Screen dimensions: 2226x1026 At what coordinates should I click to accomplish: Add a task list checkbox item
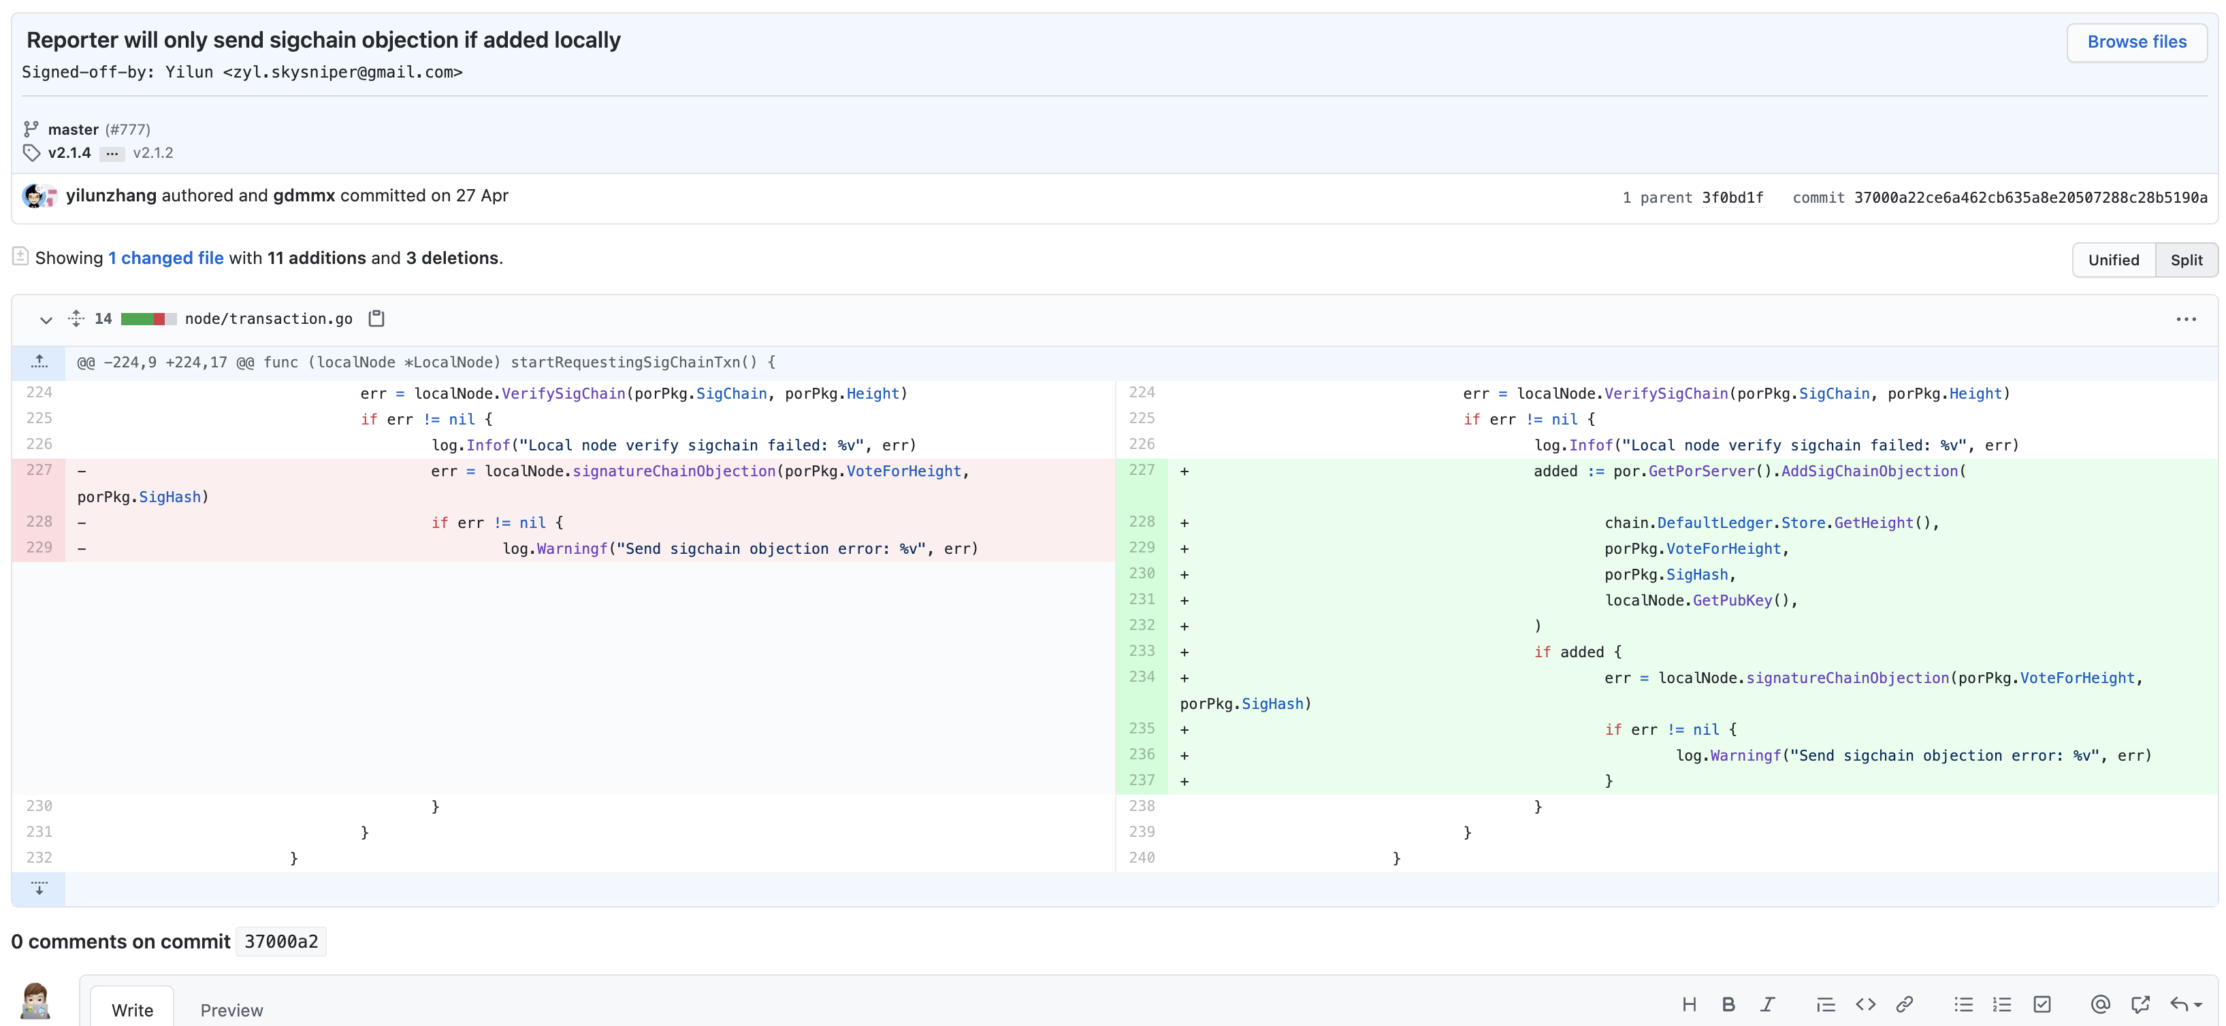(2042, 1004)
